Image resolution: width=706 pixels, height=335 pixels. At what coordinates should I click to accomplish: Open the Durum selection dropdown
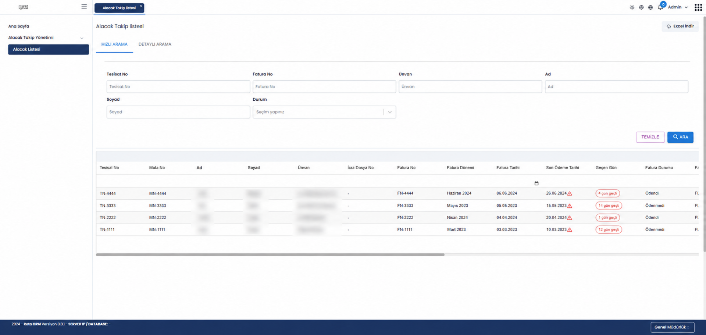tap(324, 112)
